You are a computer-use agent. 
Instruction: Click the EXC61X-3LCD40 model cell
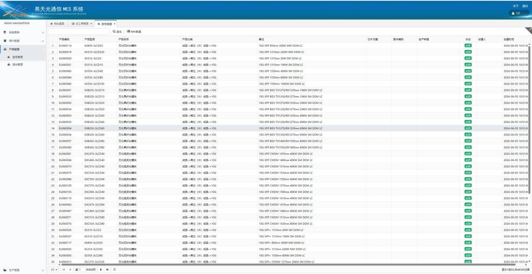(x=94, y=198)
